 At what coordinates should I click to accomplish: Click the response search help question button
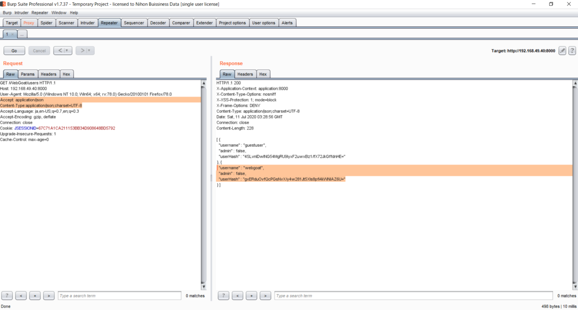click(223, 296)
